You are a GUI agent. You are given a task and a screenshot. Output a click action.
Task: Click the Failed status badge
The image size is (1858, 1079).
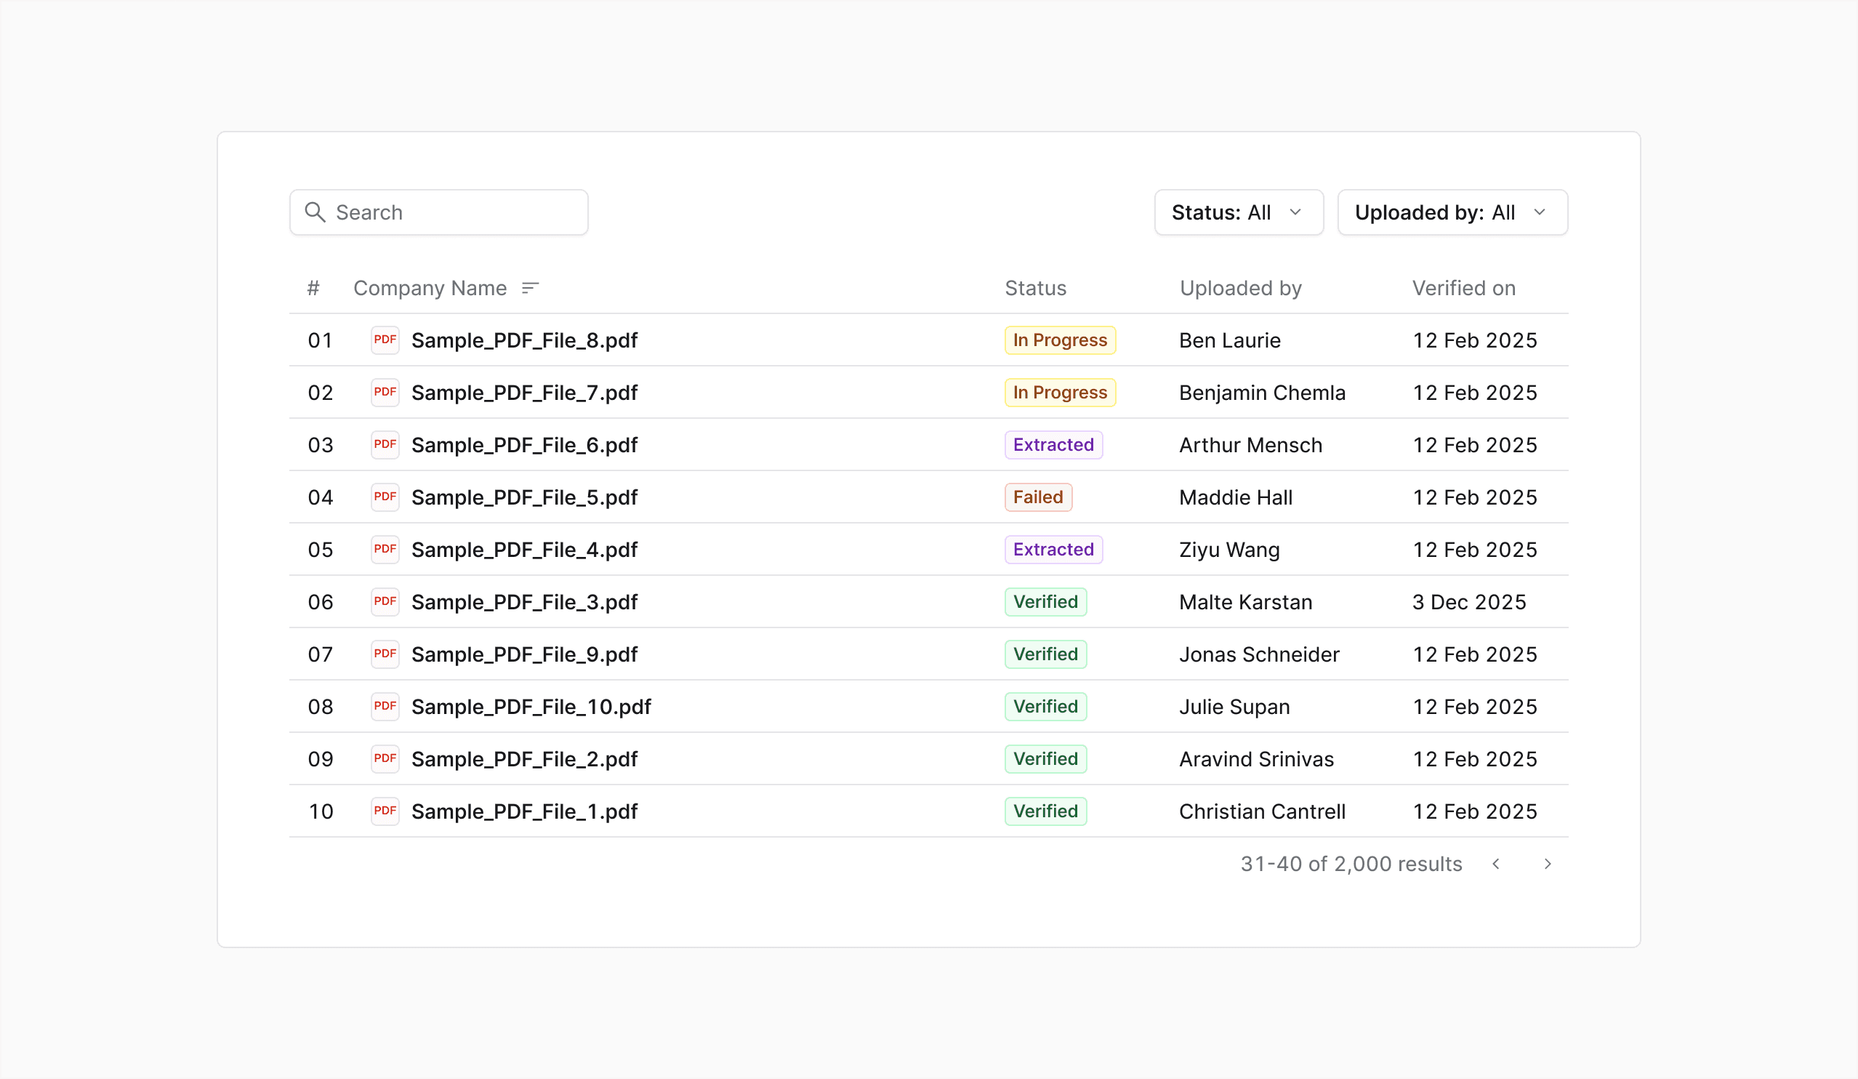pyautogui.click(x=1037, y=497)
